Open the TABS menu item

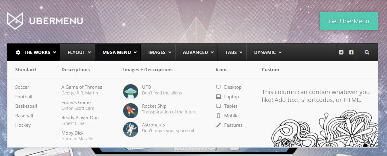pos(232,52)
